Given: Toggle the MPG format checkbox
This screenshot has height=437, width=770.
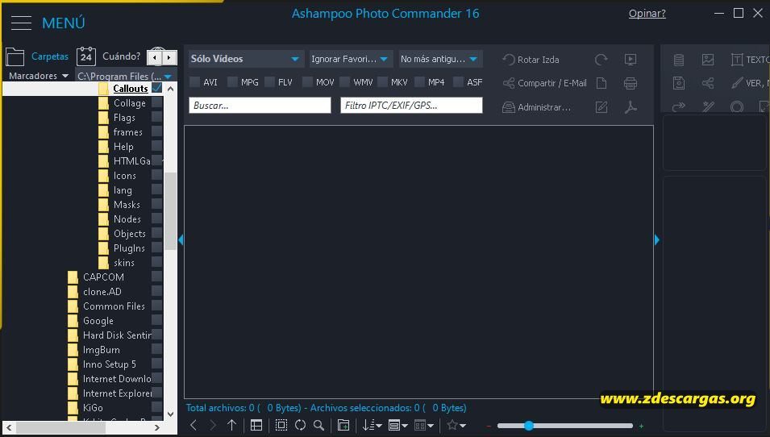Looking at the screenshot, I should (233, 82).
